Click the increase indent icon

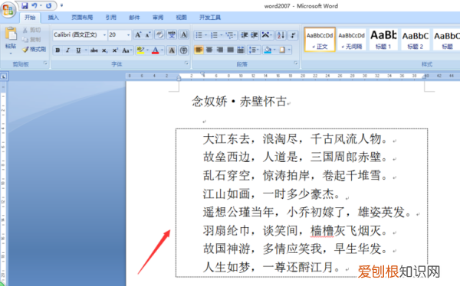pos(254,35)
